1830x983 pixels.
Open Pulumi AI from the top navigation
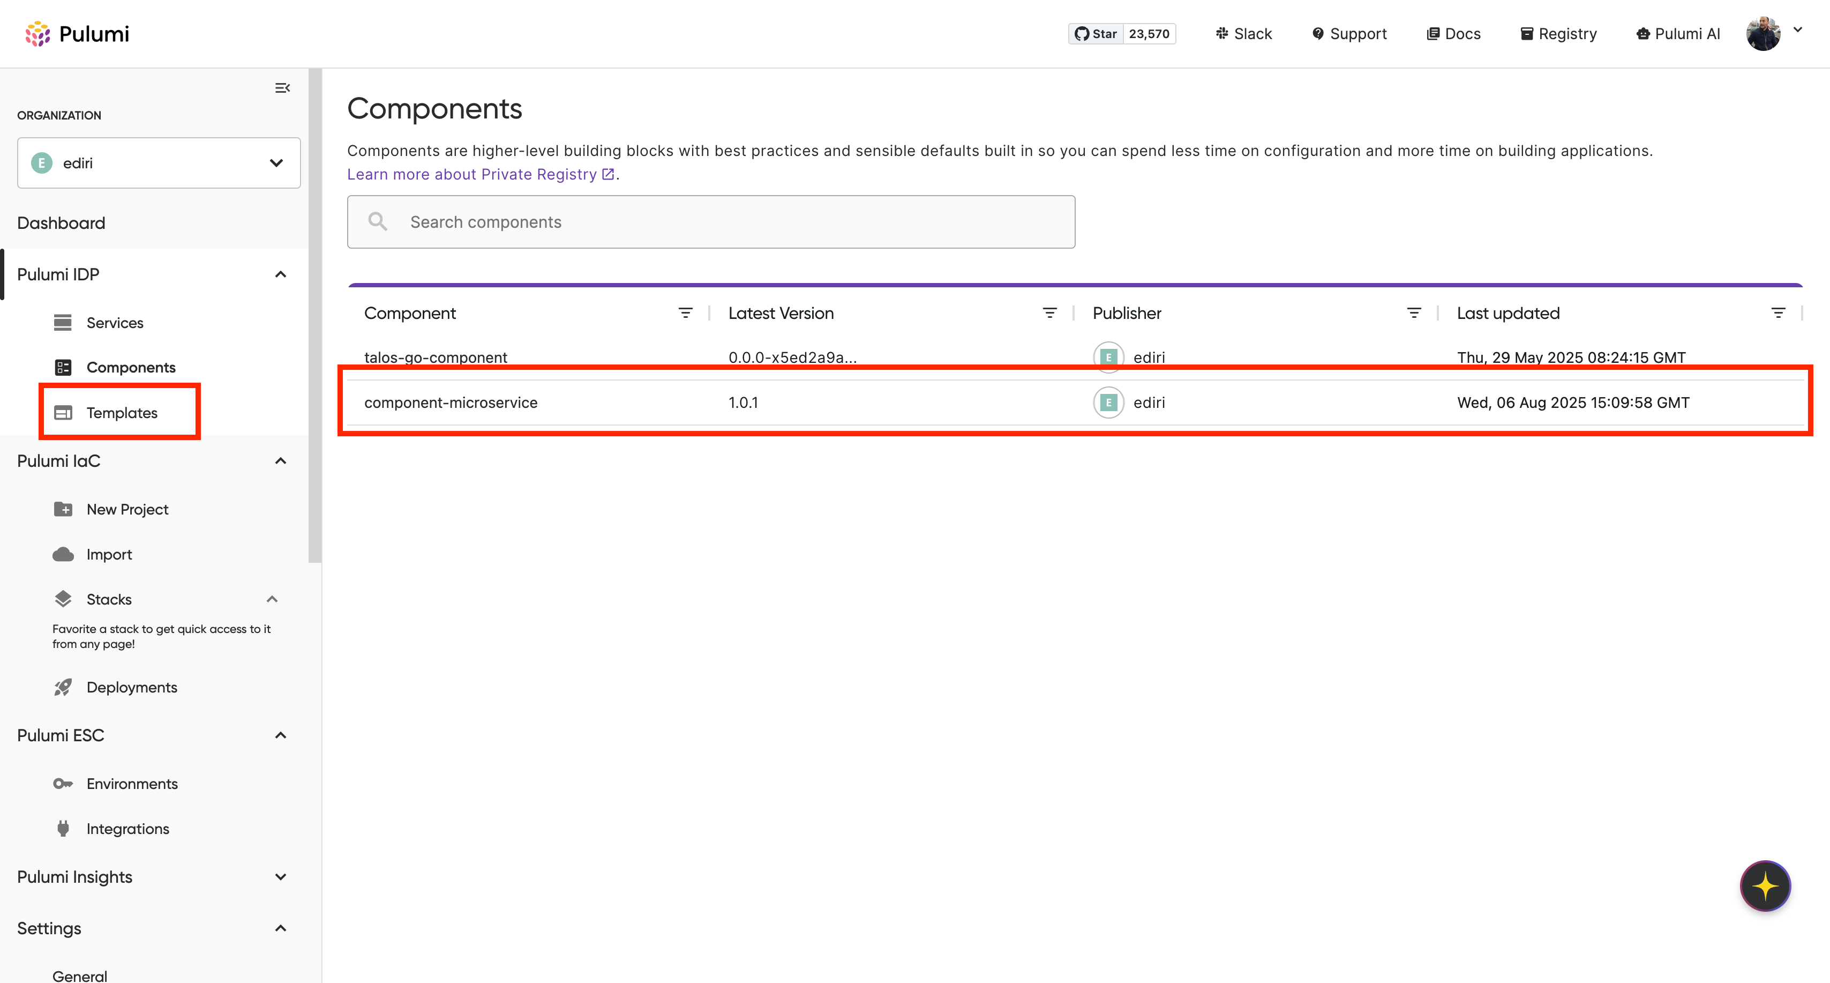[1678, 33]
